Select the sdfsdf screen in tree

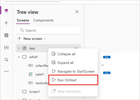[33, 57]
